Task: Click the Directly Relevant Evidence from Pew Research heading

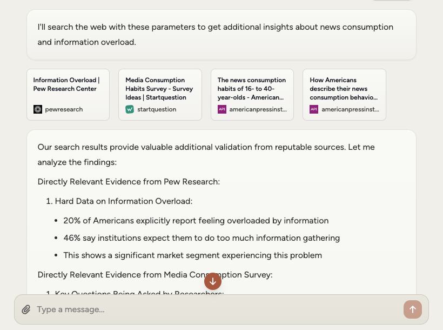Action: (x=129, y=182)
